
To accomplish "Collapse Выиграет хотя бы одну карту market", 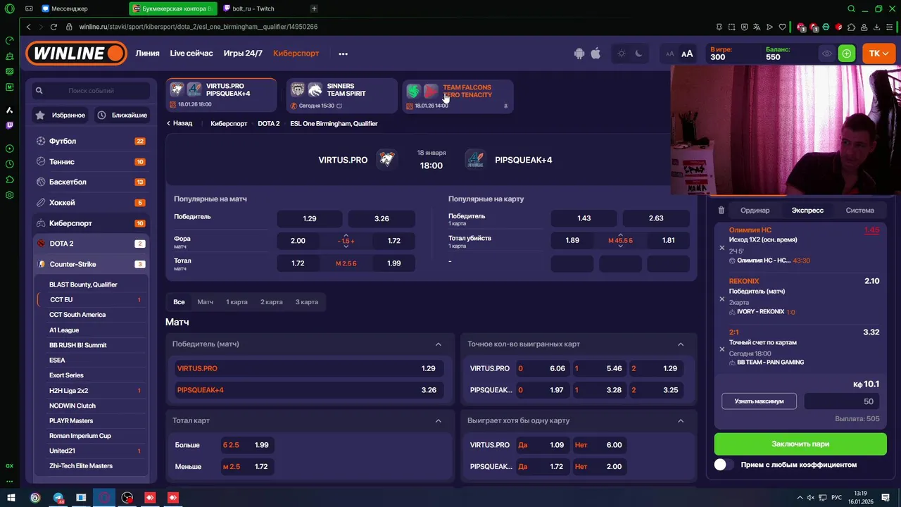I will tap(681, 420).
